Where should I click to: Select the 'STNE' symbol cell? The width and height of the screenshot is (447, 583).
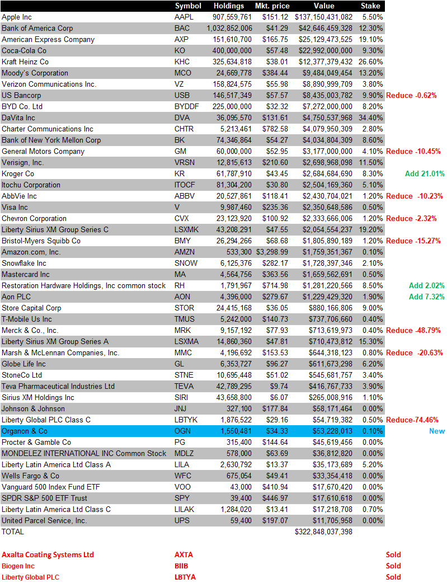[184, 375]
